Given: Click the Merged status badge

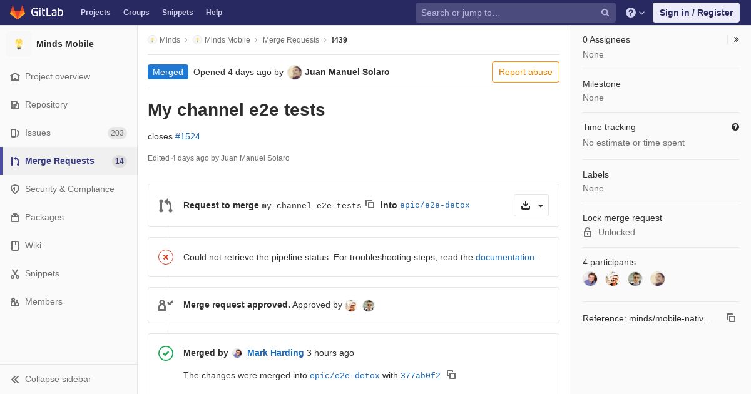Looking at the screenshot, I should coord(168,72).
